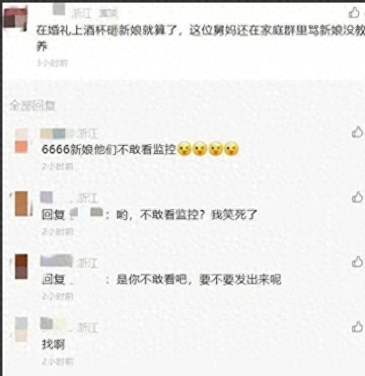The width and height of the screenshot is (365, 376).
Task: Open the '找啊' reply text
Action: [x=53, y=345]
